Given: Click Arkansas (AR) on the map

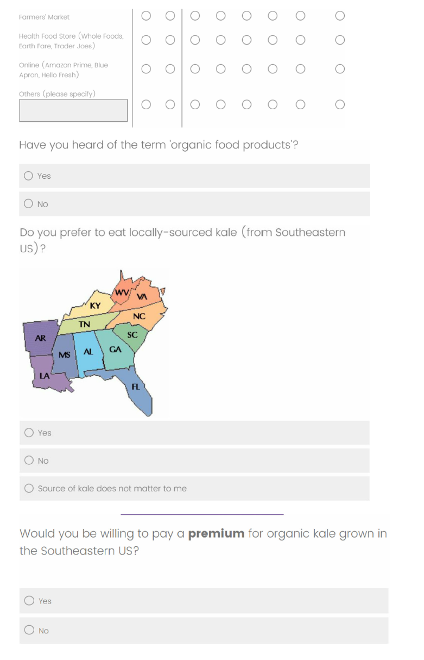Looking at the screenshot, I should [x=41, y=338].
